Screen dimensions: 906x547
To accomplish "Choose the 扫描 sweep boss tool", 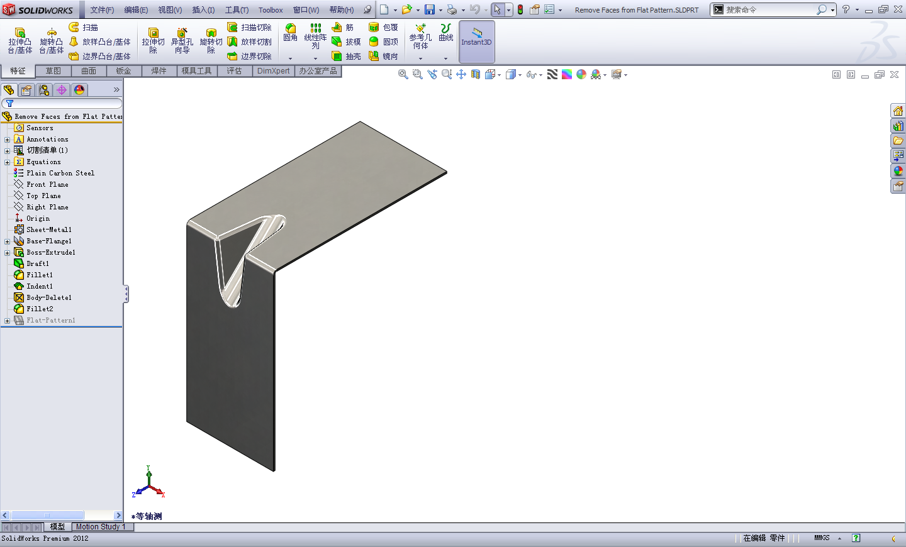I will point(84,27).
